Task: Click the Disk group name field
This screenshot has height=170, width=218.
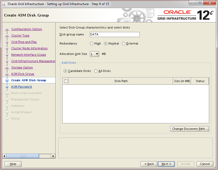Action: point(114,35)
